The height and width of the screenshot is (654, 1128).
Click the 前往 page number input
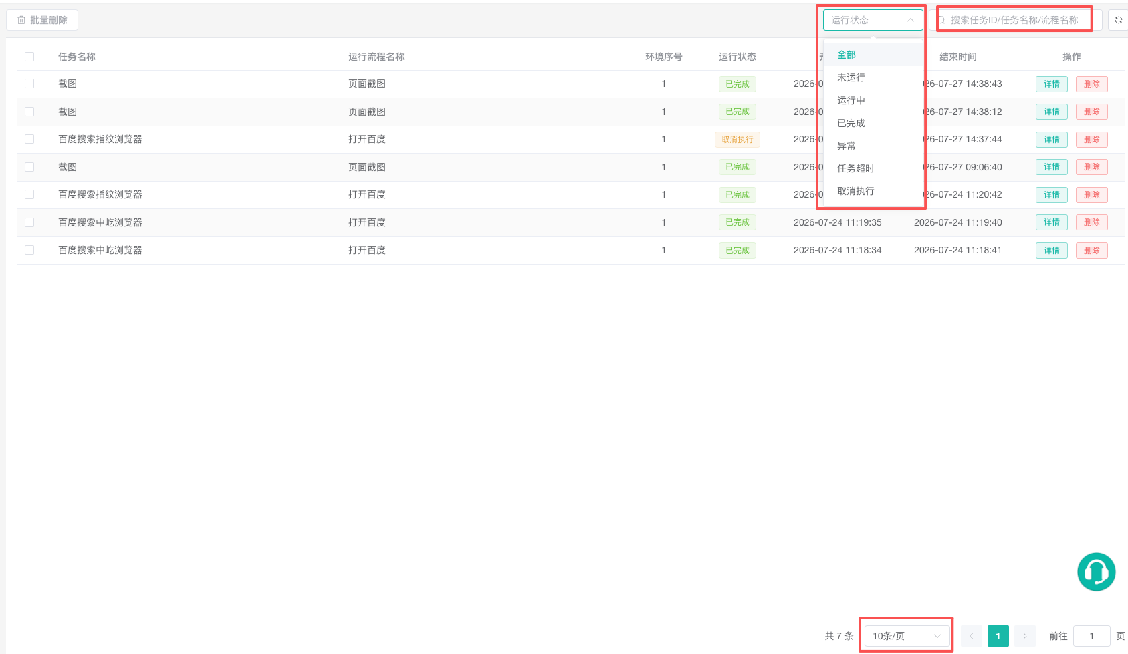[x=1091, y=636]
